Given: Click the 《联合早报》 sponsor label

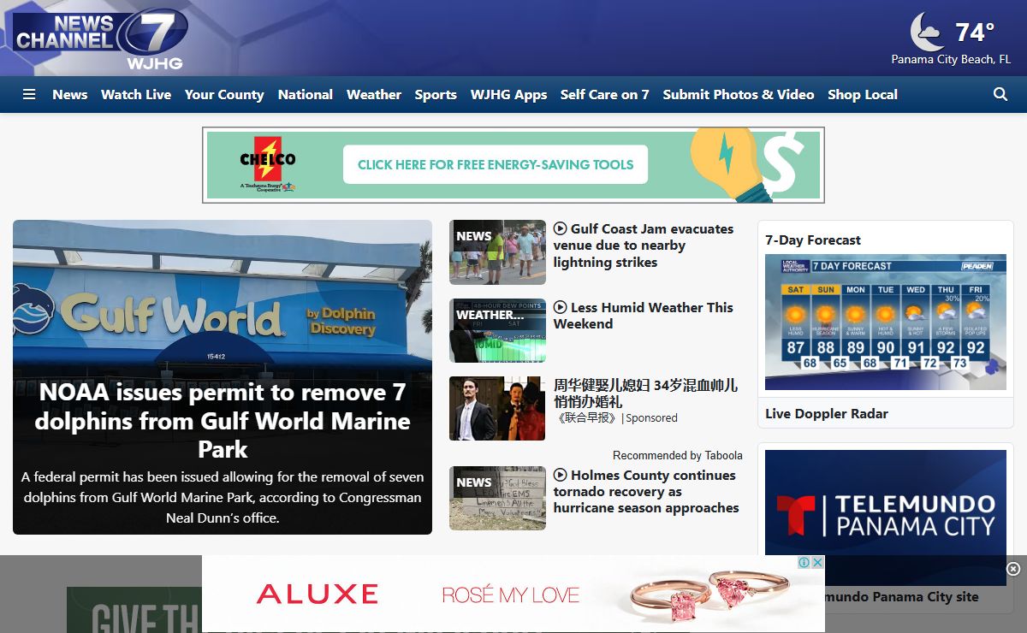Looking at the screenshot, I should [586, 418].
